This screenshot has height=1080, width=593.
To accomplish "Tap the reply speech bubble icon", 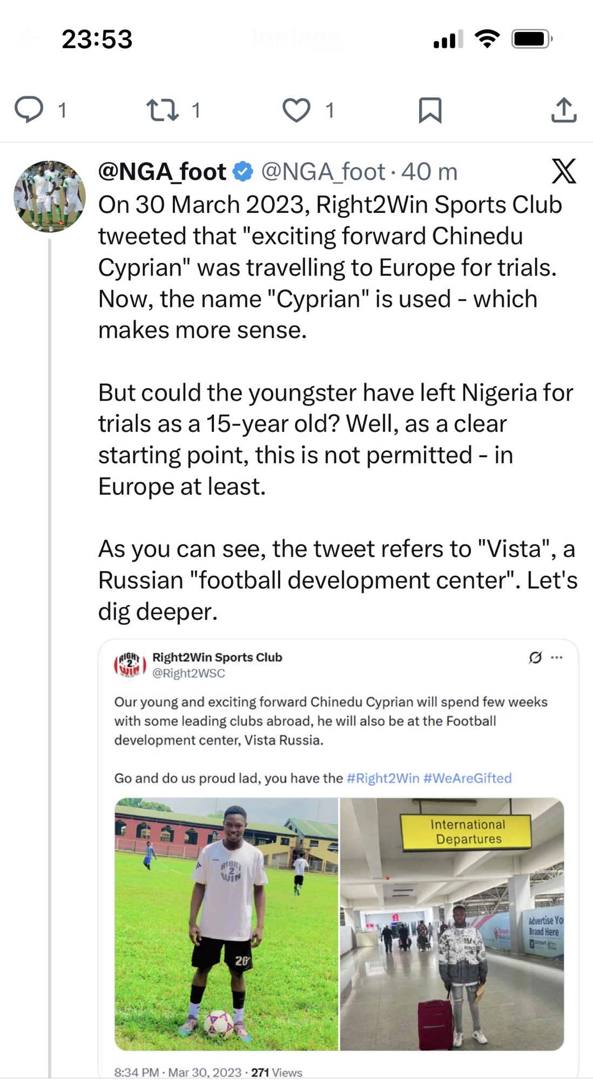I will pos(29,110).
